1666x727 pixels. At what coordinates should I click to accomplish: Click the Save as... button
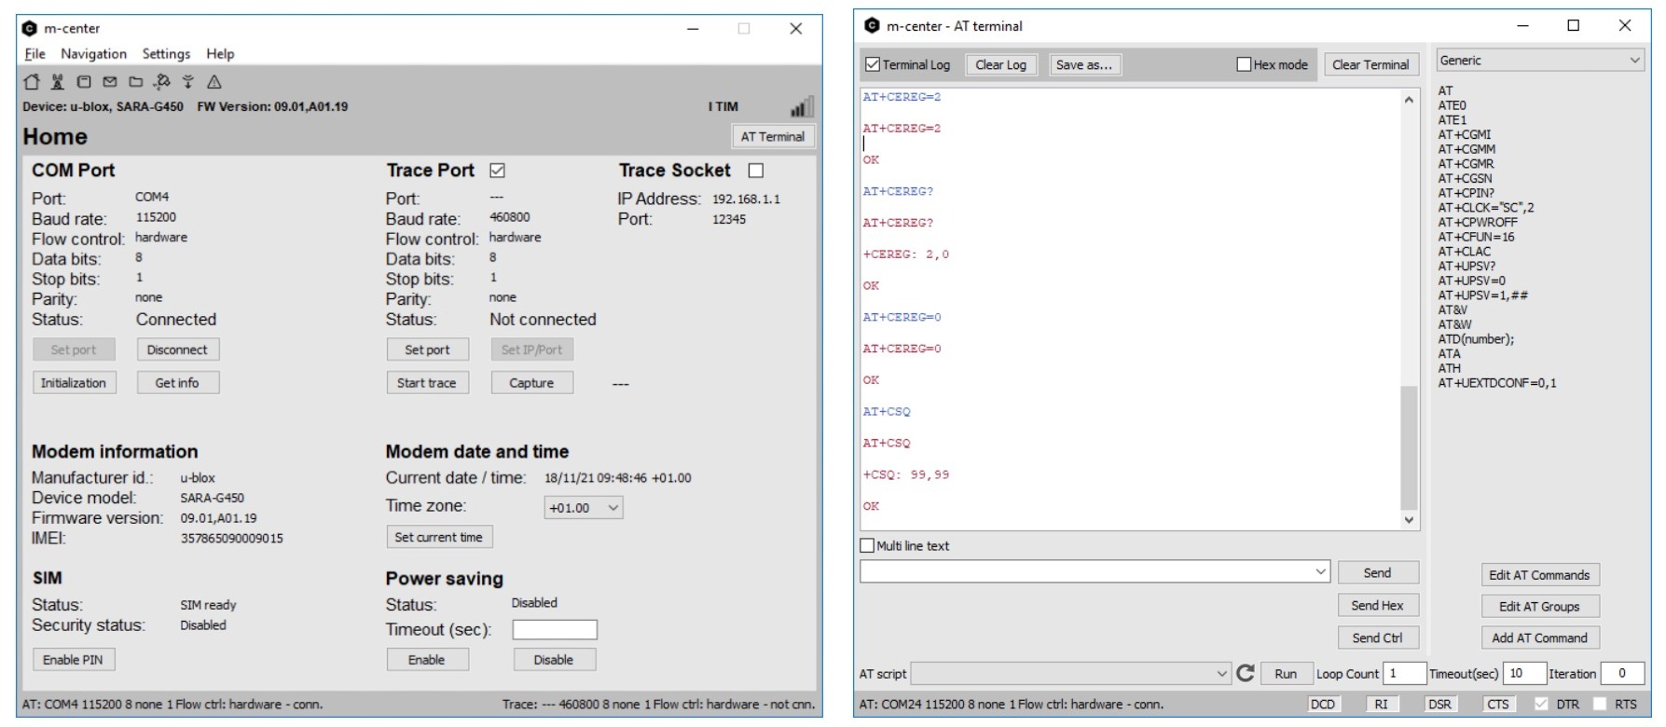(1084, 64)
